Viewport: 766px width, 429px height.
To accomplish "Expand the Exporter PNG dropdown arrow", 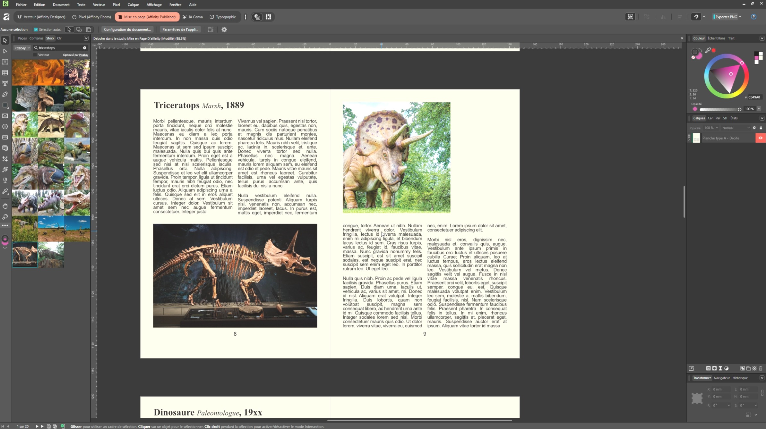I will pyautogui.click(x=740, y=17).
